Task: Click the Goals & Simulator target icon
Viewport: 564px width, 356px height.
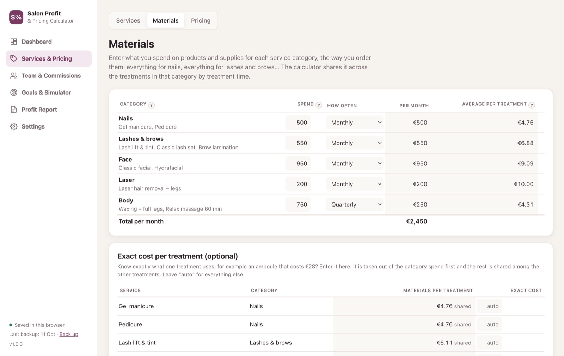Action: (14, 92)
